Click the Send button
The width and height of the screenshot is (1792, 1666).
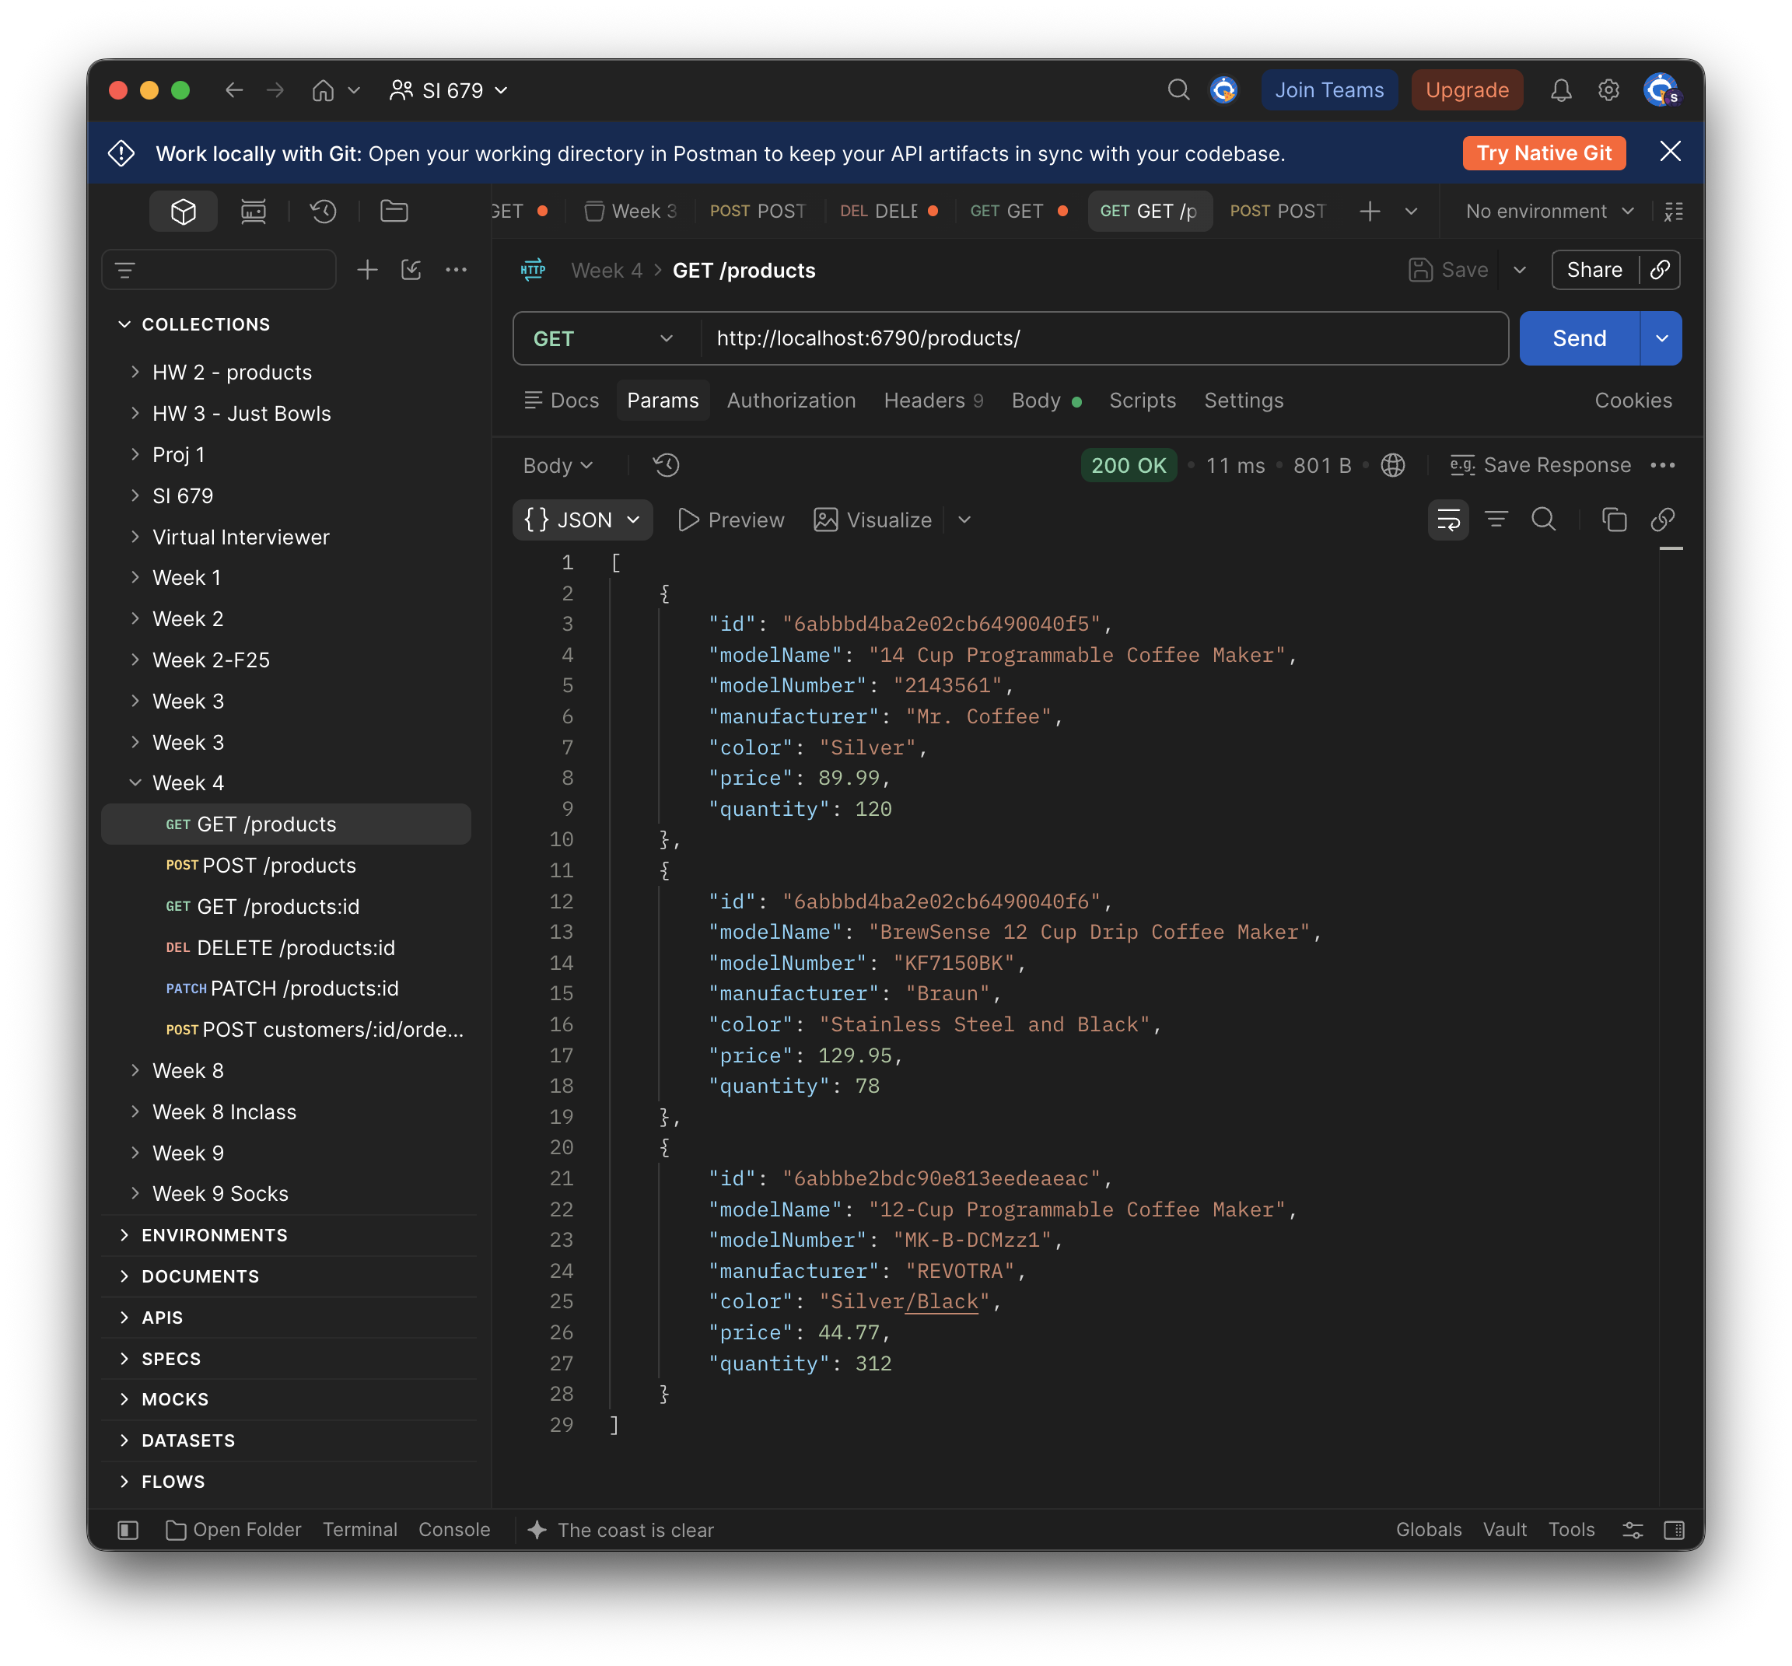pos(1579,339)
